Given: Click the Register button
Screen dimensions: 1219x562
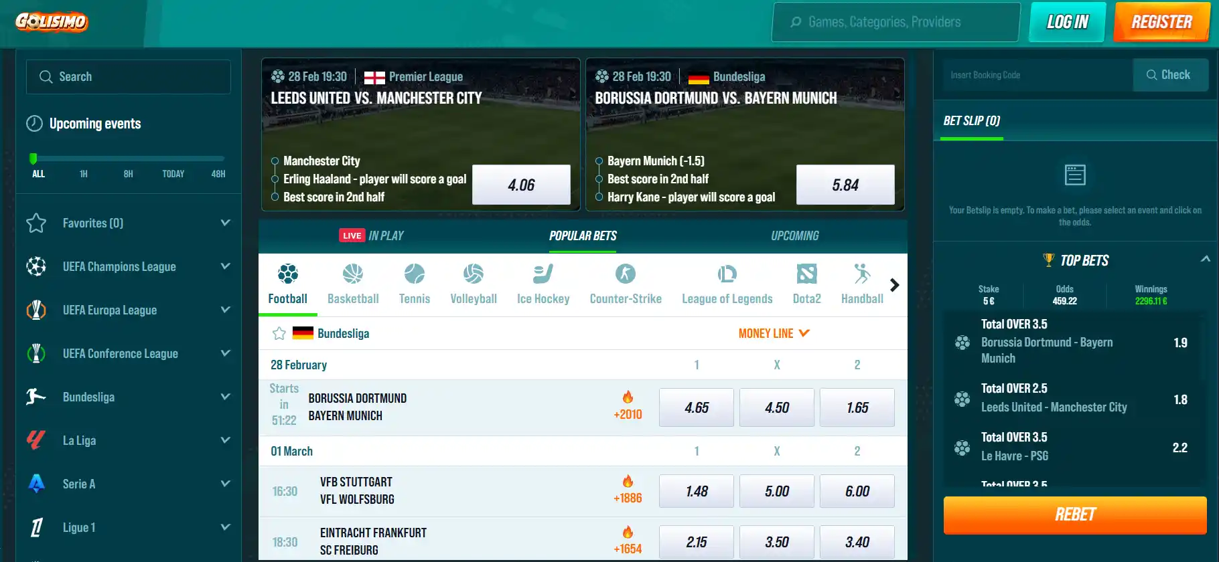Looking at the screenshot, I should click(1162, 22).
